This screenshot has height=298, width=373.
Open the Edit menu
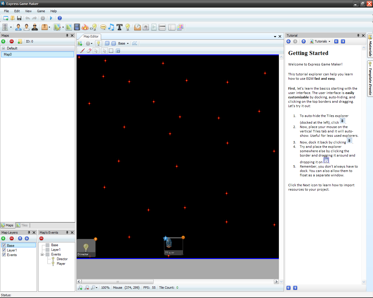pos(17,11)
